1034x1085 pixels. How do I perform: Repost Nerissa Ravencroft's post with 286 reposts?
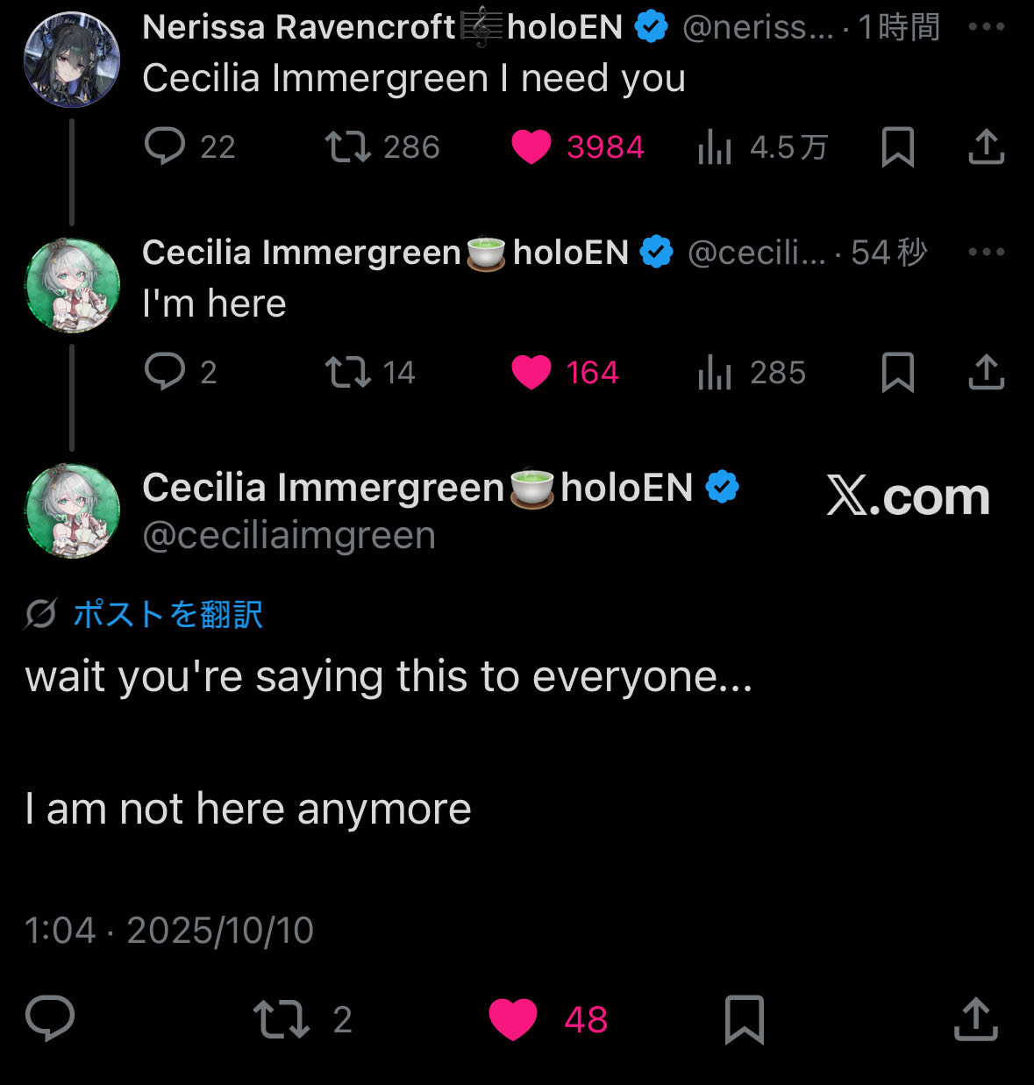(348, 146)
